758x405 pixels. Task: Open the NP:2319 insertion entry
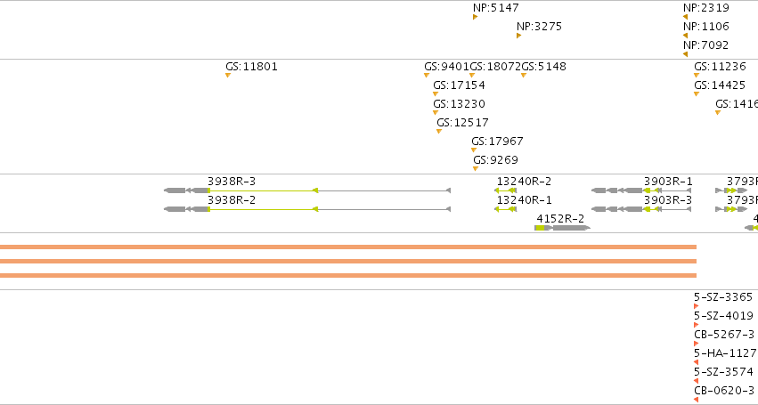click(x=705, y=8)
